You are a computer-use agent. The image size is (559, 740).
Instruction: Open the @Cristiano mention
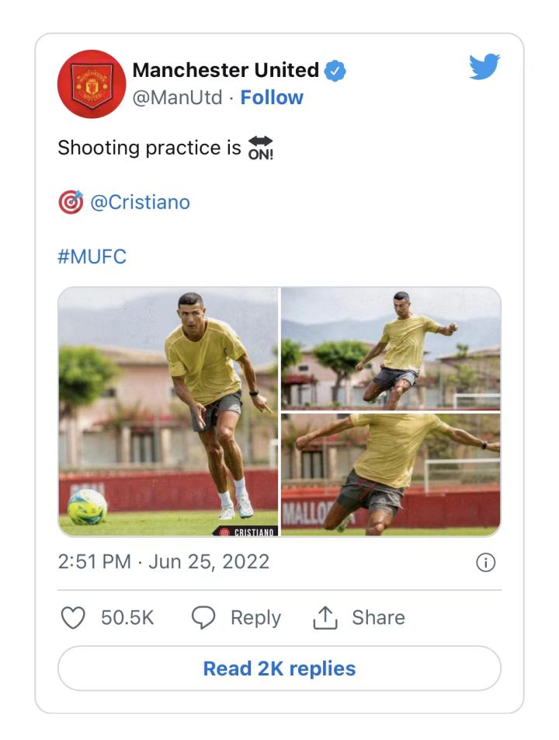click(140, 202)
